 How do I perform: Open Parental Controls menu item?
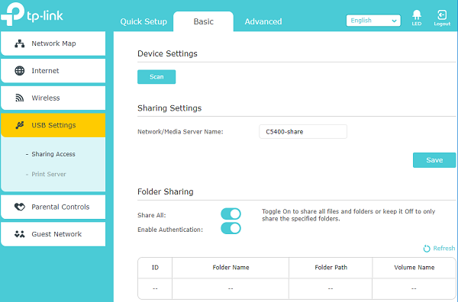click(x=53, y=207)
